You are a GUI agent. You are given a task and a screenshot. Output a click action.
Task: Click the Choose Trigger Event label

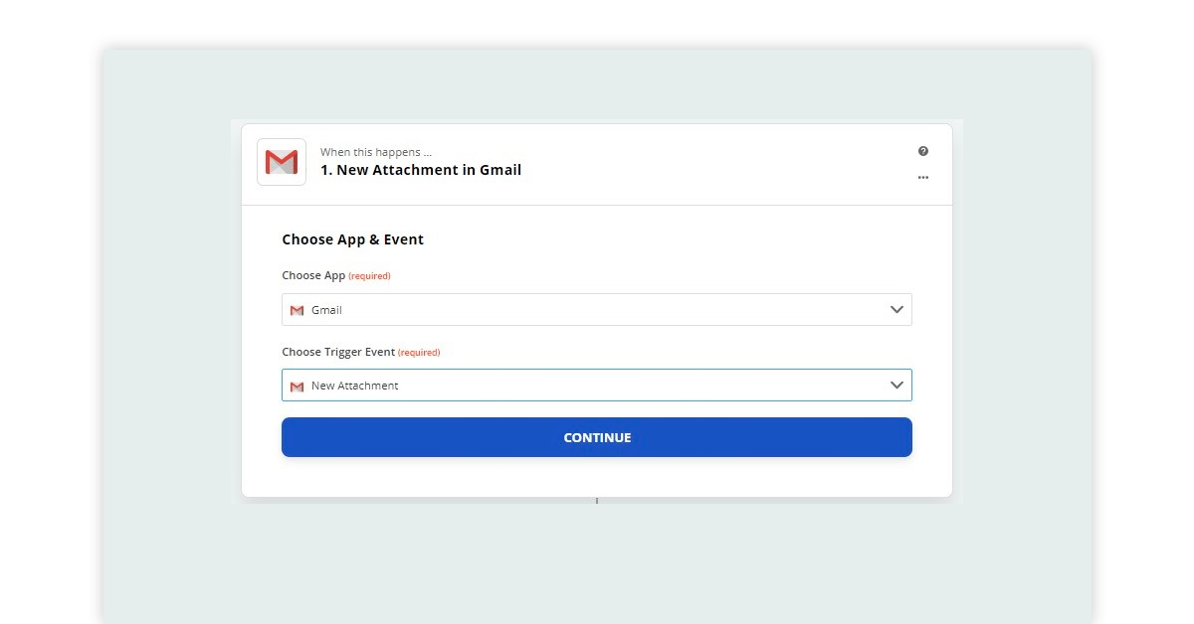click(338, 352)
